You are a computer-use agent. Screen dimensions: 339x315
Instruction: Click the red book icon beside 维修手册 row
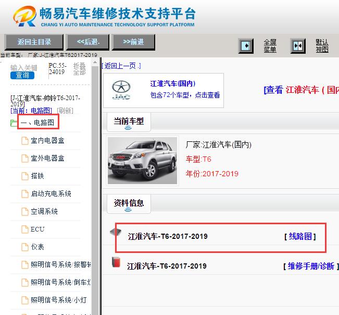click(116, 262)
